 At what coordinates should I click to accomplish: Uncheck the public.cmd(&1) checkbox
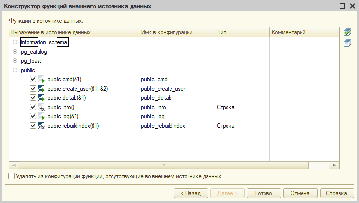click(33, 79)
